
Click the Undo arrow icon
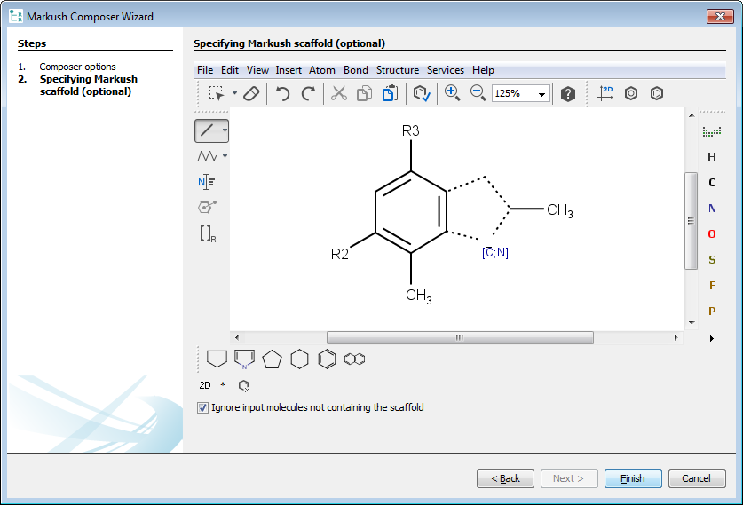click(282, 93)
